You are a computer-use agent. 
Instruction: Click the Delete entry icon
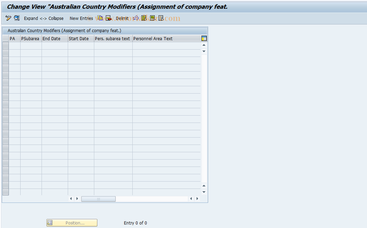pos(108,18)
